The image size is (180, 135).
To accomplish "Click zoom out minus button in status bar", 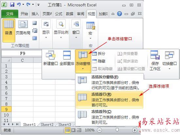I will tap(99, 130).
